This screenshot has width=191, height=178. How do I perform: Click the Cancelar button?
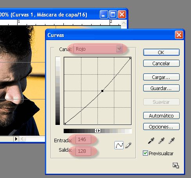click(x=161, y=64)
